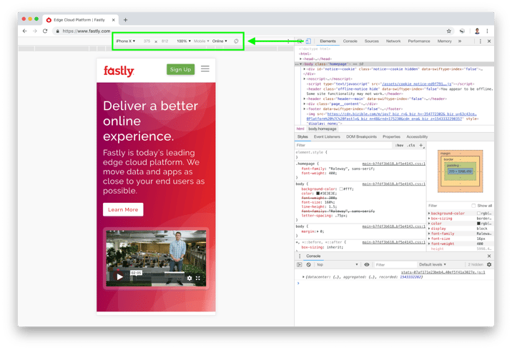Toggle the :hov element state panel
The image size is (512, 350).
pos(399,146)
